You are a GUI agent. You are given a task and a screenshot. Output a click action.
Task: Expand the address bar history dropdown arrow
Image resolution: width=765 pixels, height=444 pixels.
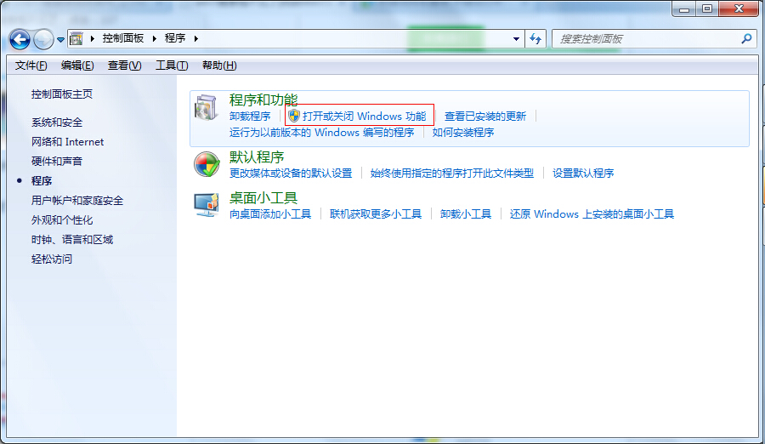coord(516,39)
